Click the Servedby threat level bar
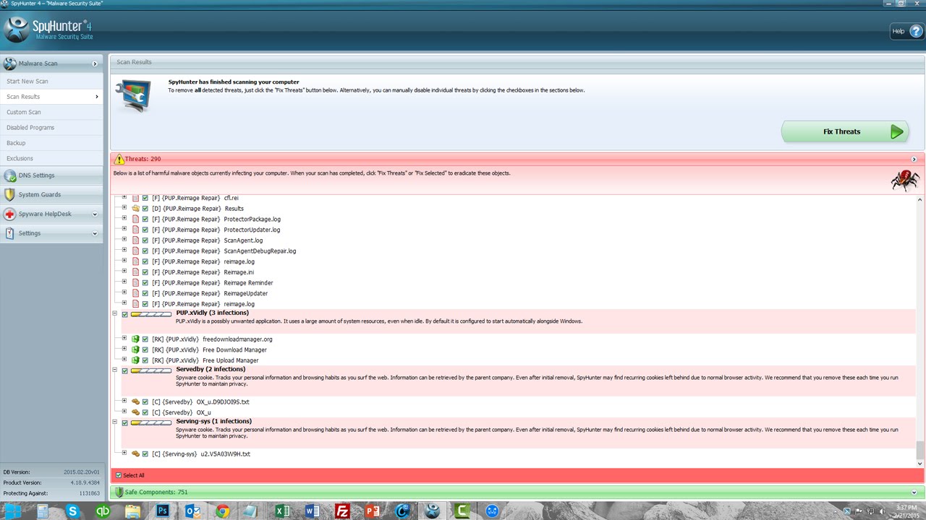 pos(151,371)
